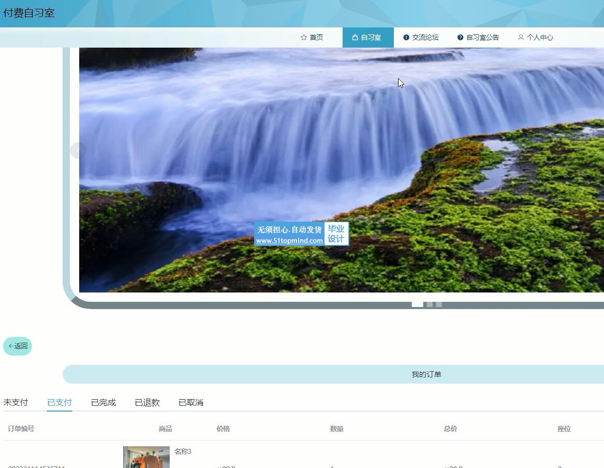
Task: Switch to the 未支付 orders tab
Action: pyautogui.click(x=16, y=403)
